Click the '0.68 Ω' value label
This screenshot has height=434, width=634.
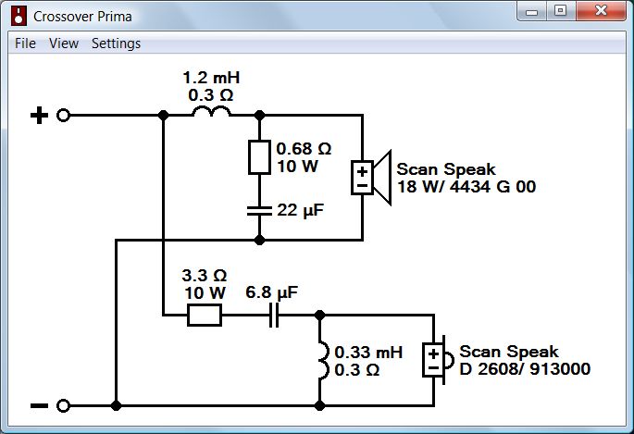(304, 149)
